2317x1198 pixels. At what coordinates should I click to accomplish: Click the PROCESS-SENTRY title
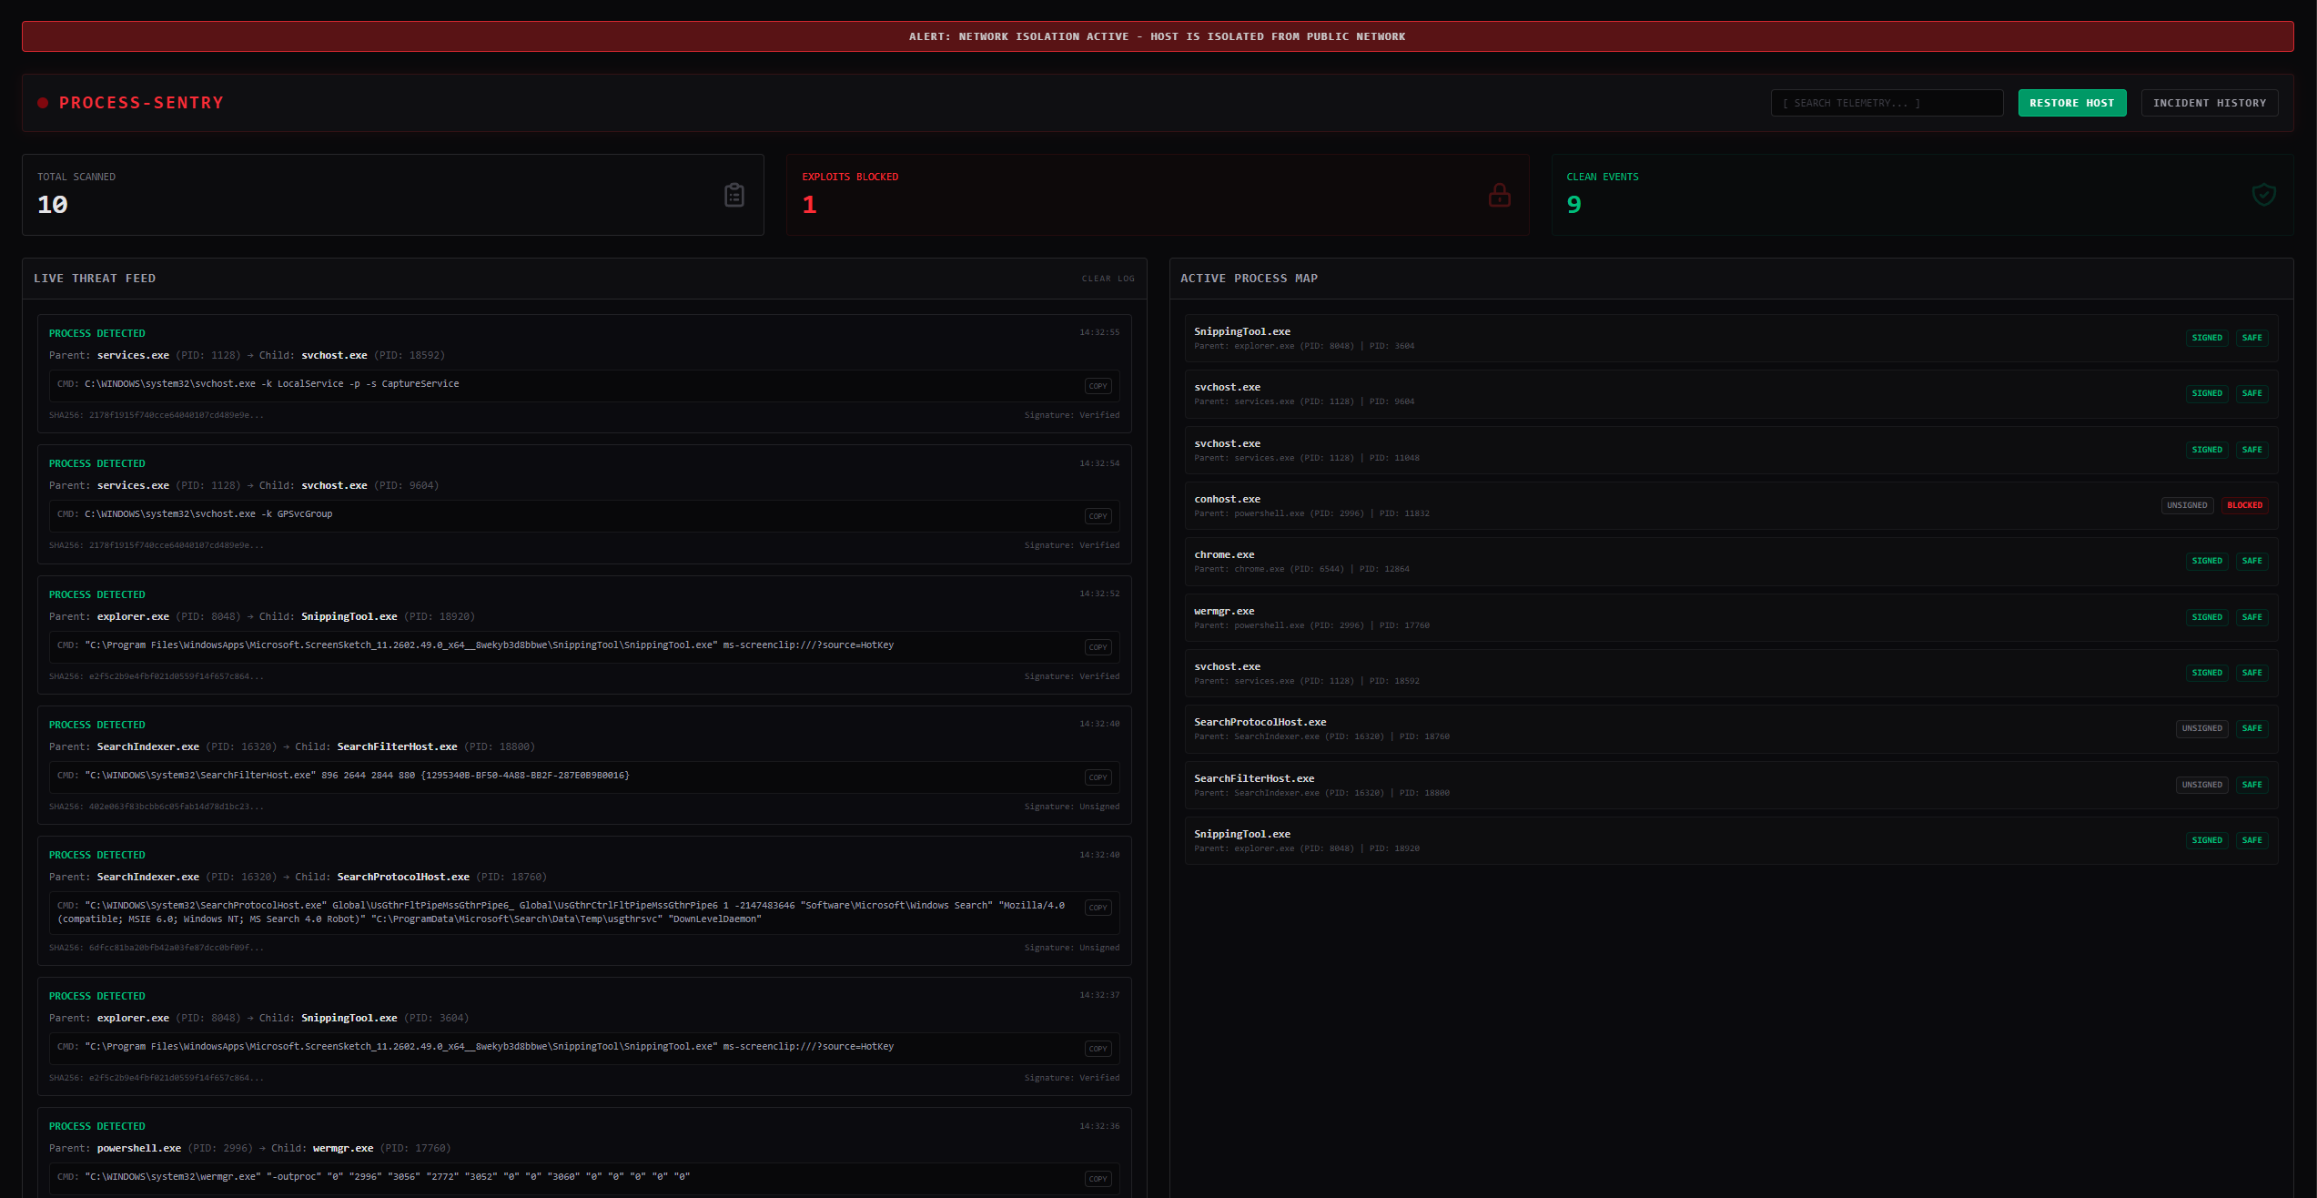point(141,103)
